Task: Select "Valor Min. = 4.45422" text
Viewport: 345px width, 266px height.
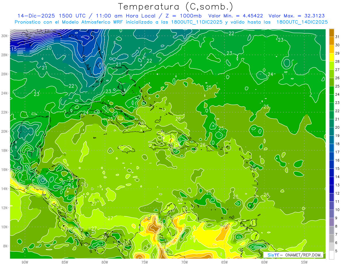Action: pos(235,16)
